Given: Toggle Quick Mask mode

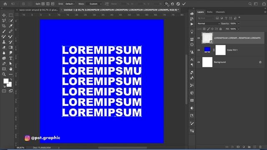Looking at the screenshot, I should point(4,91).
